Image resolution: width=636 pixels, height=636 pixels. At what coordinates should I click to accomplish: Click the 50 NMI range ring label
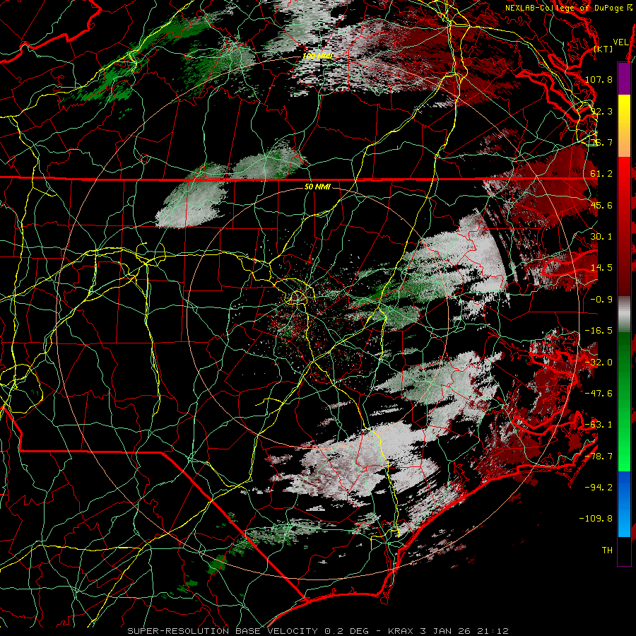click(x=317, y=187)
